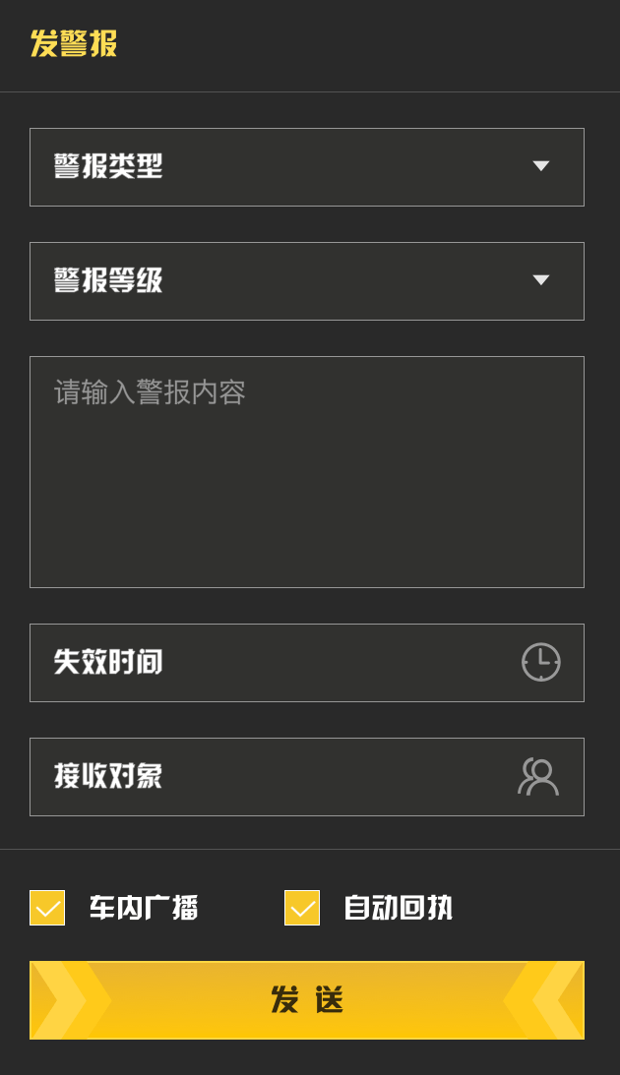
Task: Focus the 请输入警报内容 text area
Action: 307,472
